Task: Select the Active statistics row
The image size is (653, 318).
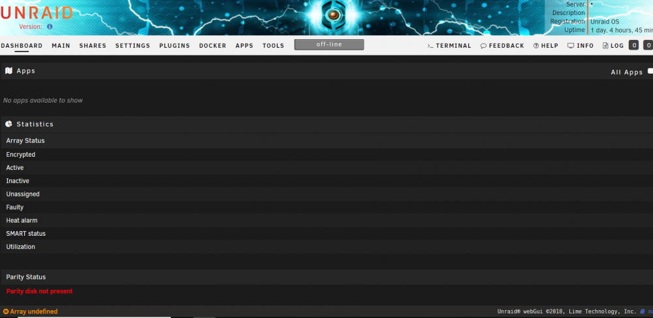Action: pos(326,168)
